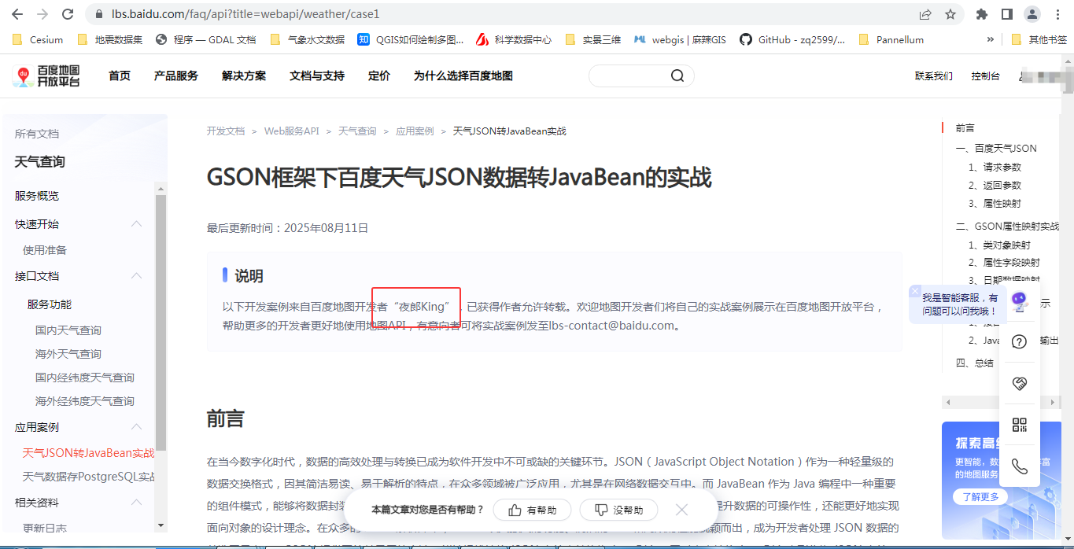Open the 科学数据中心 bookmark
The height and width of the screenshot is (549, 1074).
[x=514, y=39]
